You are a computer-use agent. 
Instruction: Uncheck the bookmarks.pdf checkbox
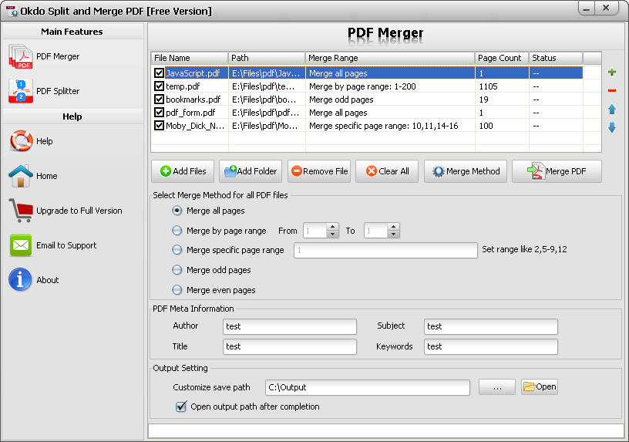tap(160, 100)
